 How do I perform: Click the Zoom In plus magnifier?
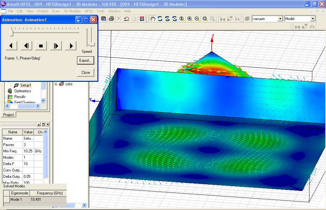[x=190, y=19]
